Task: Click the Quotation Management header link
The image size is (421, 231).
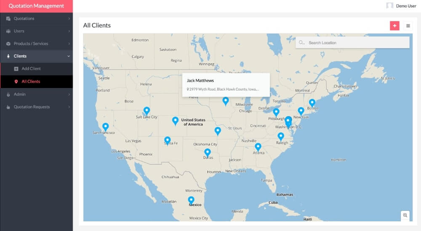Action: point(36,6)
